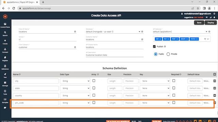
Task: Open Data Type dropdown for city row
Action: 75,81
